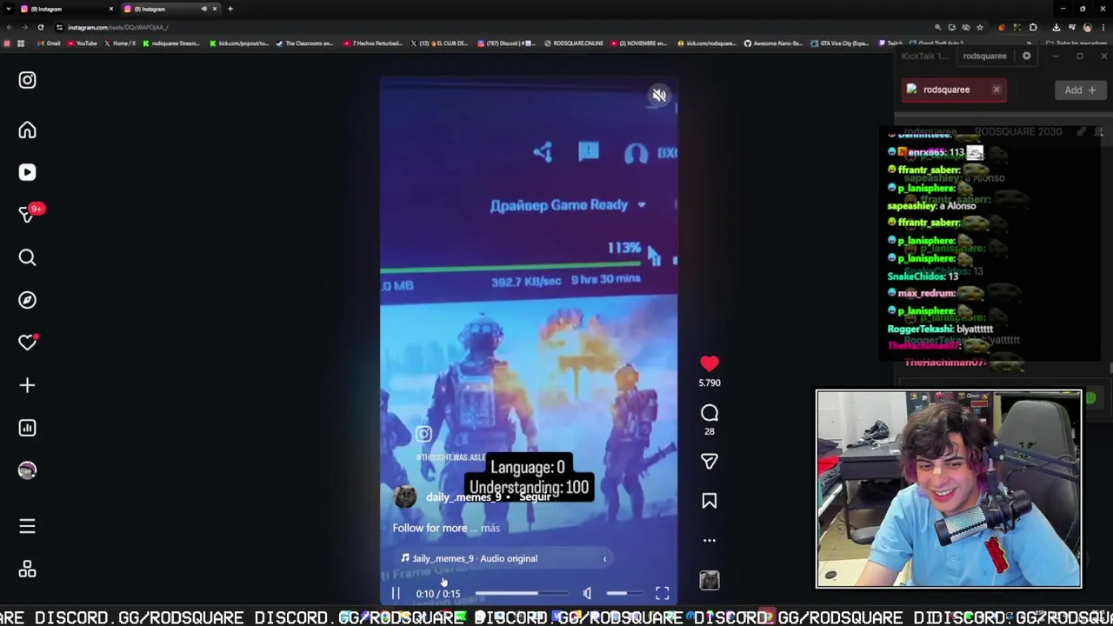Open KickTalk settings gear icon
This screenshot has width=1113, height=626.
[1026, 56]
